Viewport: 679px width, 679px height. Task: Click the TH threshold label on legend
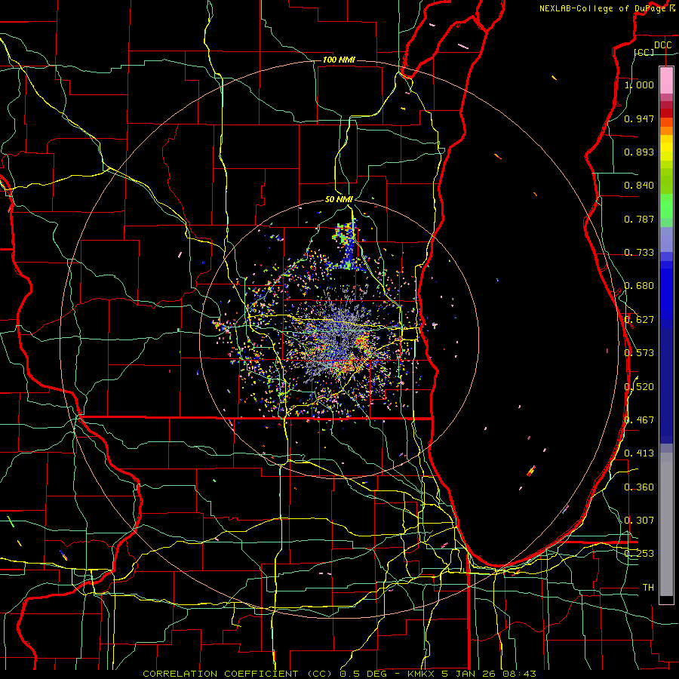(x=648, y=588)
